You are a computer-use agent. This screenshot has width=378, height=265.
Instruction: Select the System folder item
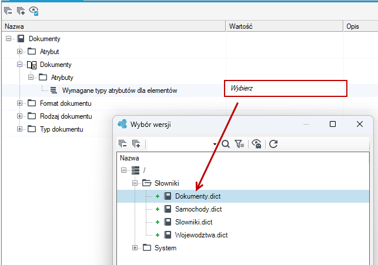coord(165,248)
